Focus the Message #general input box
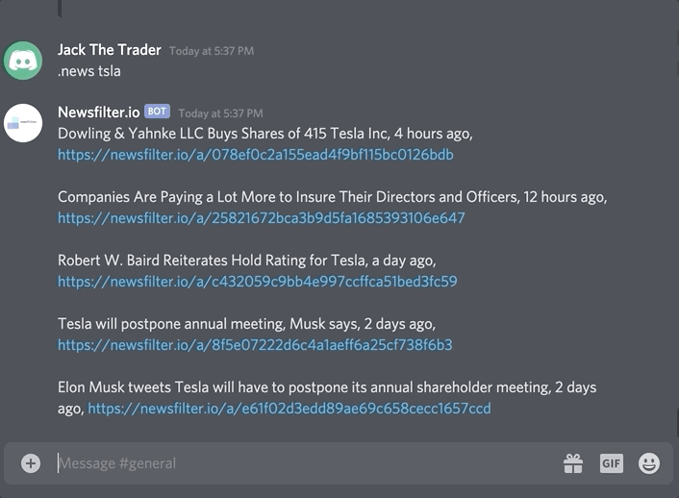The height and width of the screenshot is (498, 679). coord(289,463)
